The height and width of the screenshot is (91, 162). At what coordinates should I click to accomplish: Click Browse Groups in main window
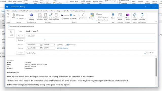point(110,1)
